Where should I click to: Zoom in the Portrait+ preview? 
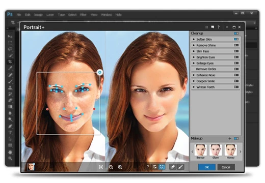point(120,167)
